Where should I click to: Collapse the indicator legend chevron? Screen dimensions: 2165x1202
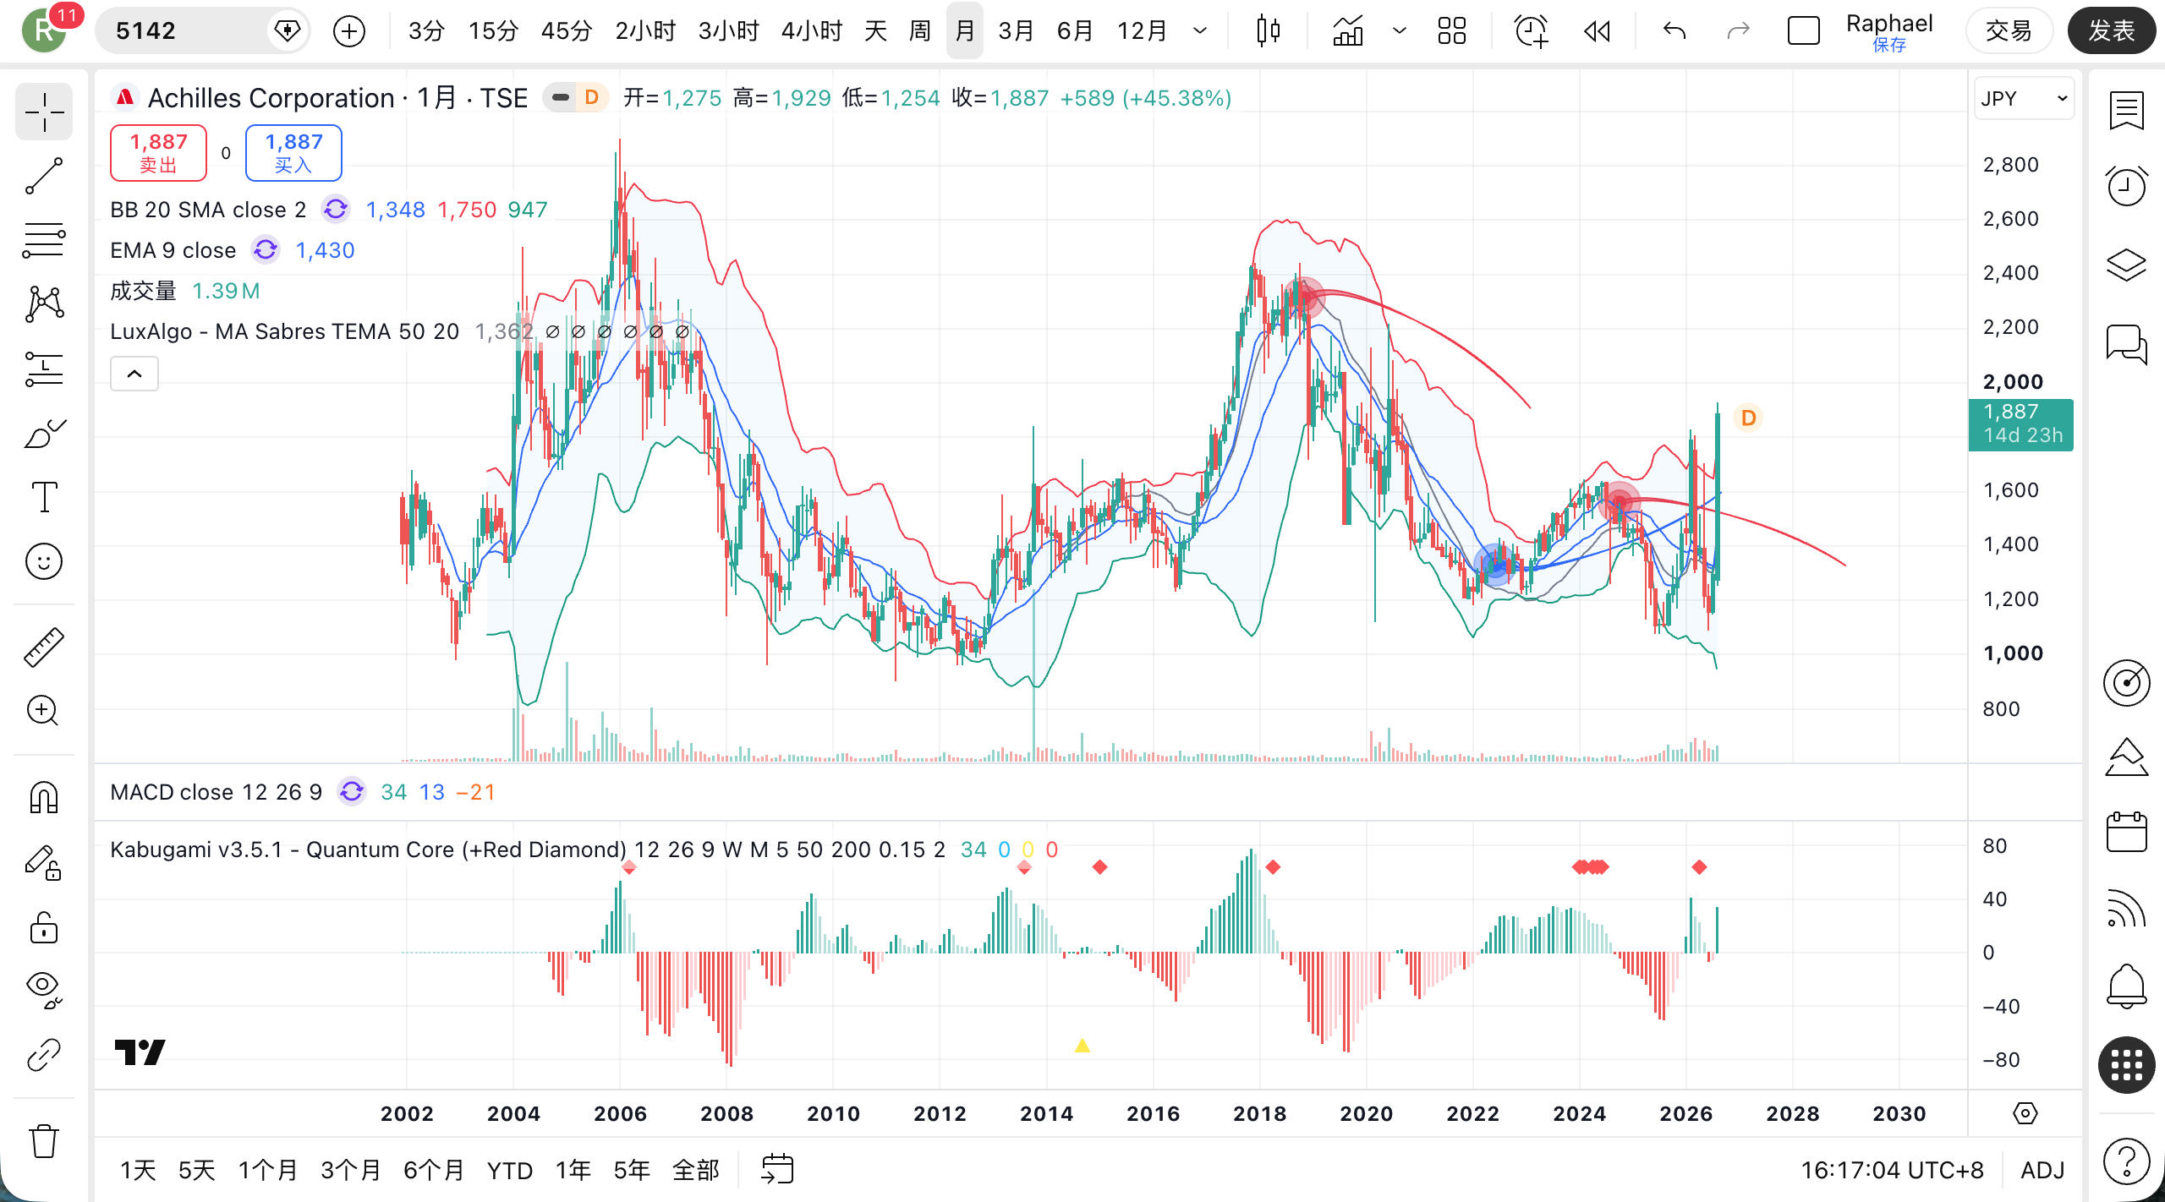[134, 374]
